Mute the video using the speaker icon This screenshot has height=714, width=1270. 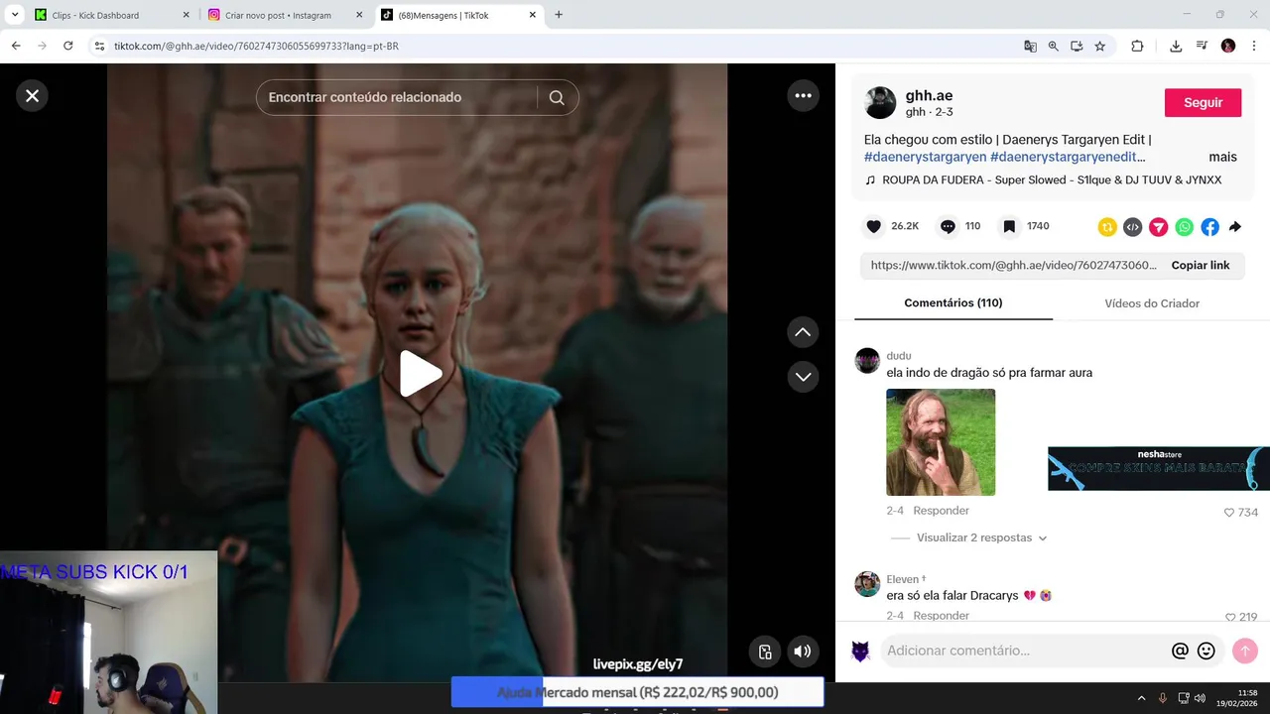coord(803,652)
